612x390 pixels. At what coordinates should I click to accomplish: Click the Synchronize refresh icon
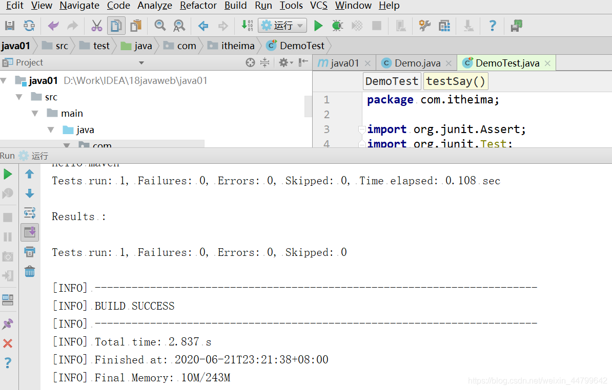tap(29, 26)
